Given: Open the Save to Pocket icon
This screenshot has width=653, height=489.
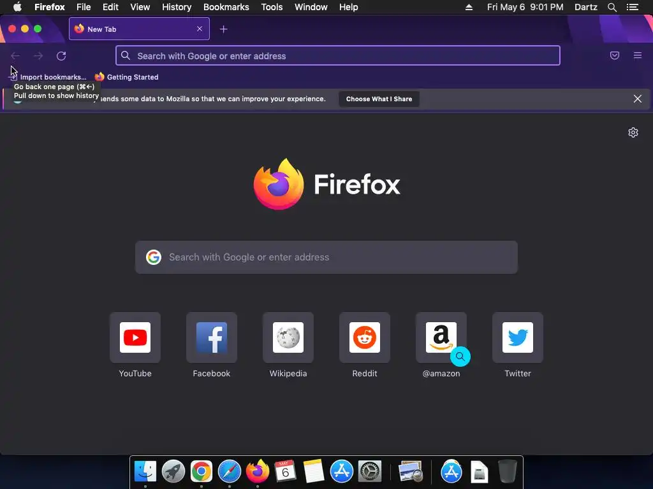Looking at the screenshot, I should point(615,55).
